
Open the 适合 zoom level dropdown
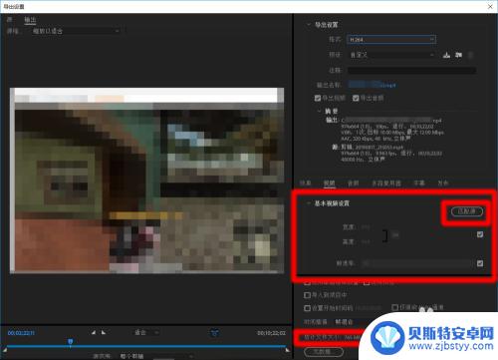tap(146, 332)
